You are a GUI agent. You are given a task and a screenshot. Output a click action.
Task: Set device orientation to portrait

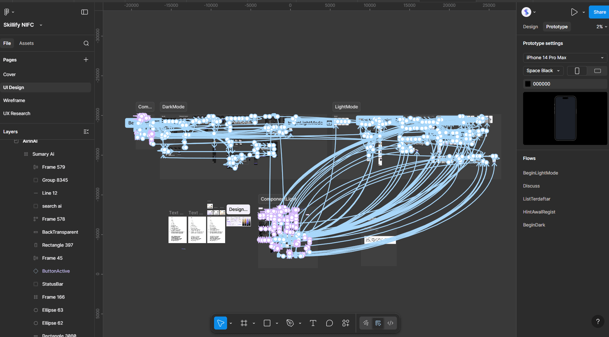(x=577, y=71)
